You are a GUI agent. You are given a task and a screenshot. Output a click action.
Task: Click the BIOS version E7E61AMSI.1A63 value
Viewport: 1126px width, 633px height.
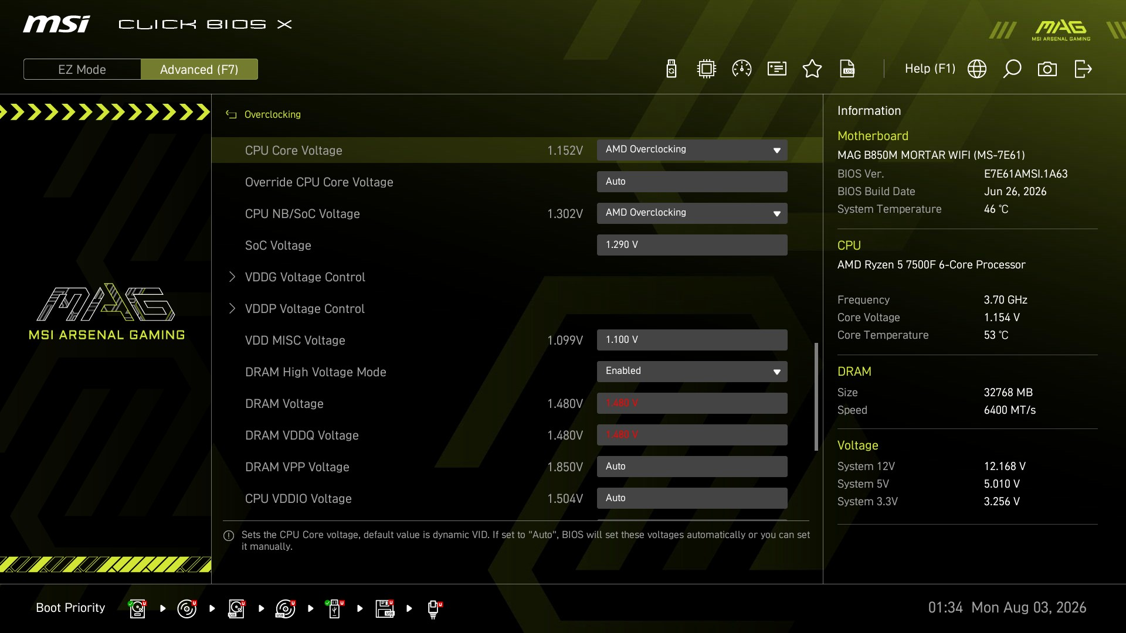click(1026, 174)
